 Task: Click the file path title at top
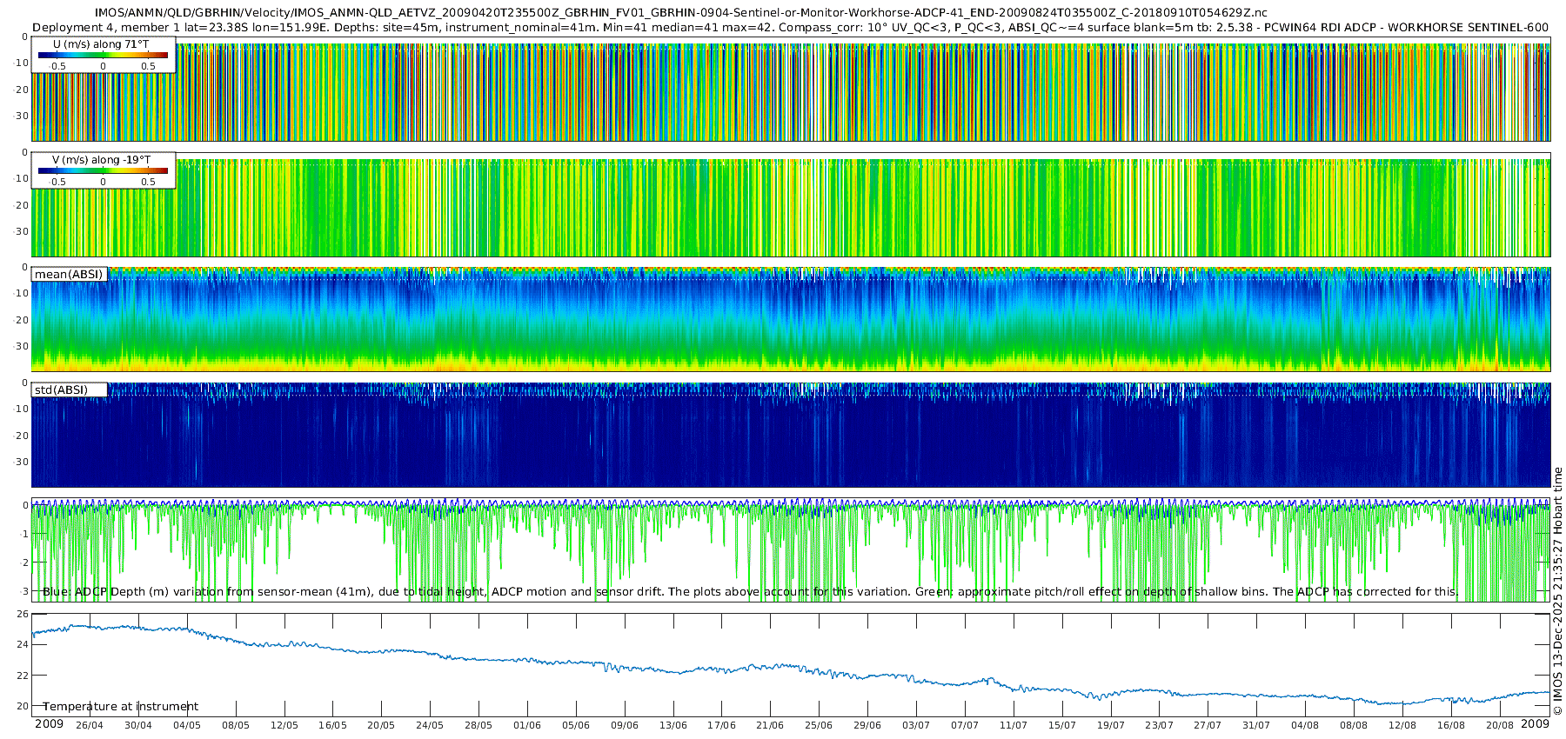tap(680, 13)
